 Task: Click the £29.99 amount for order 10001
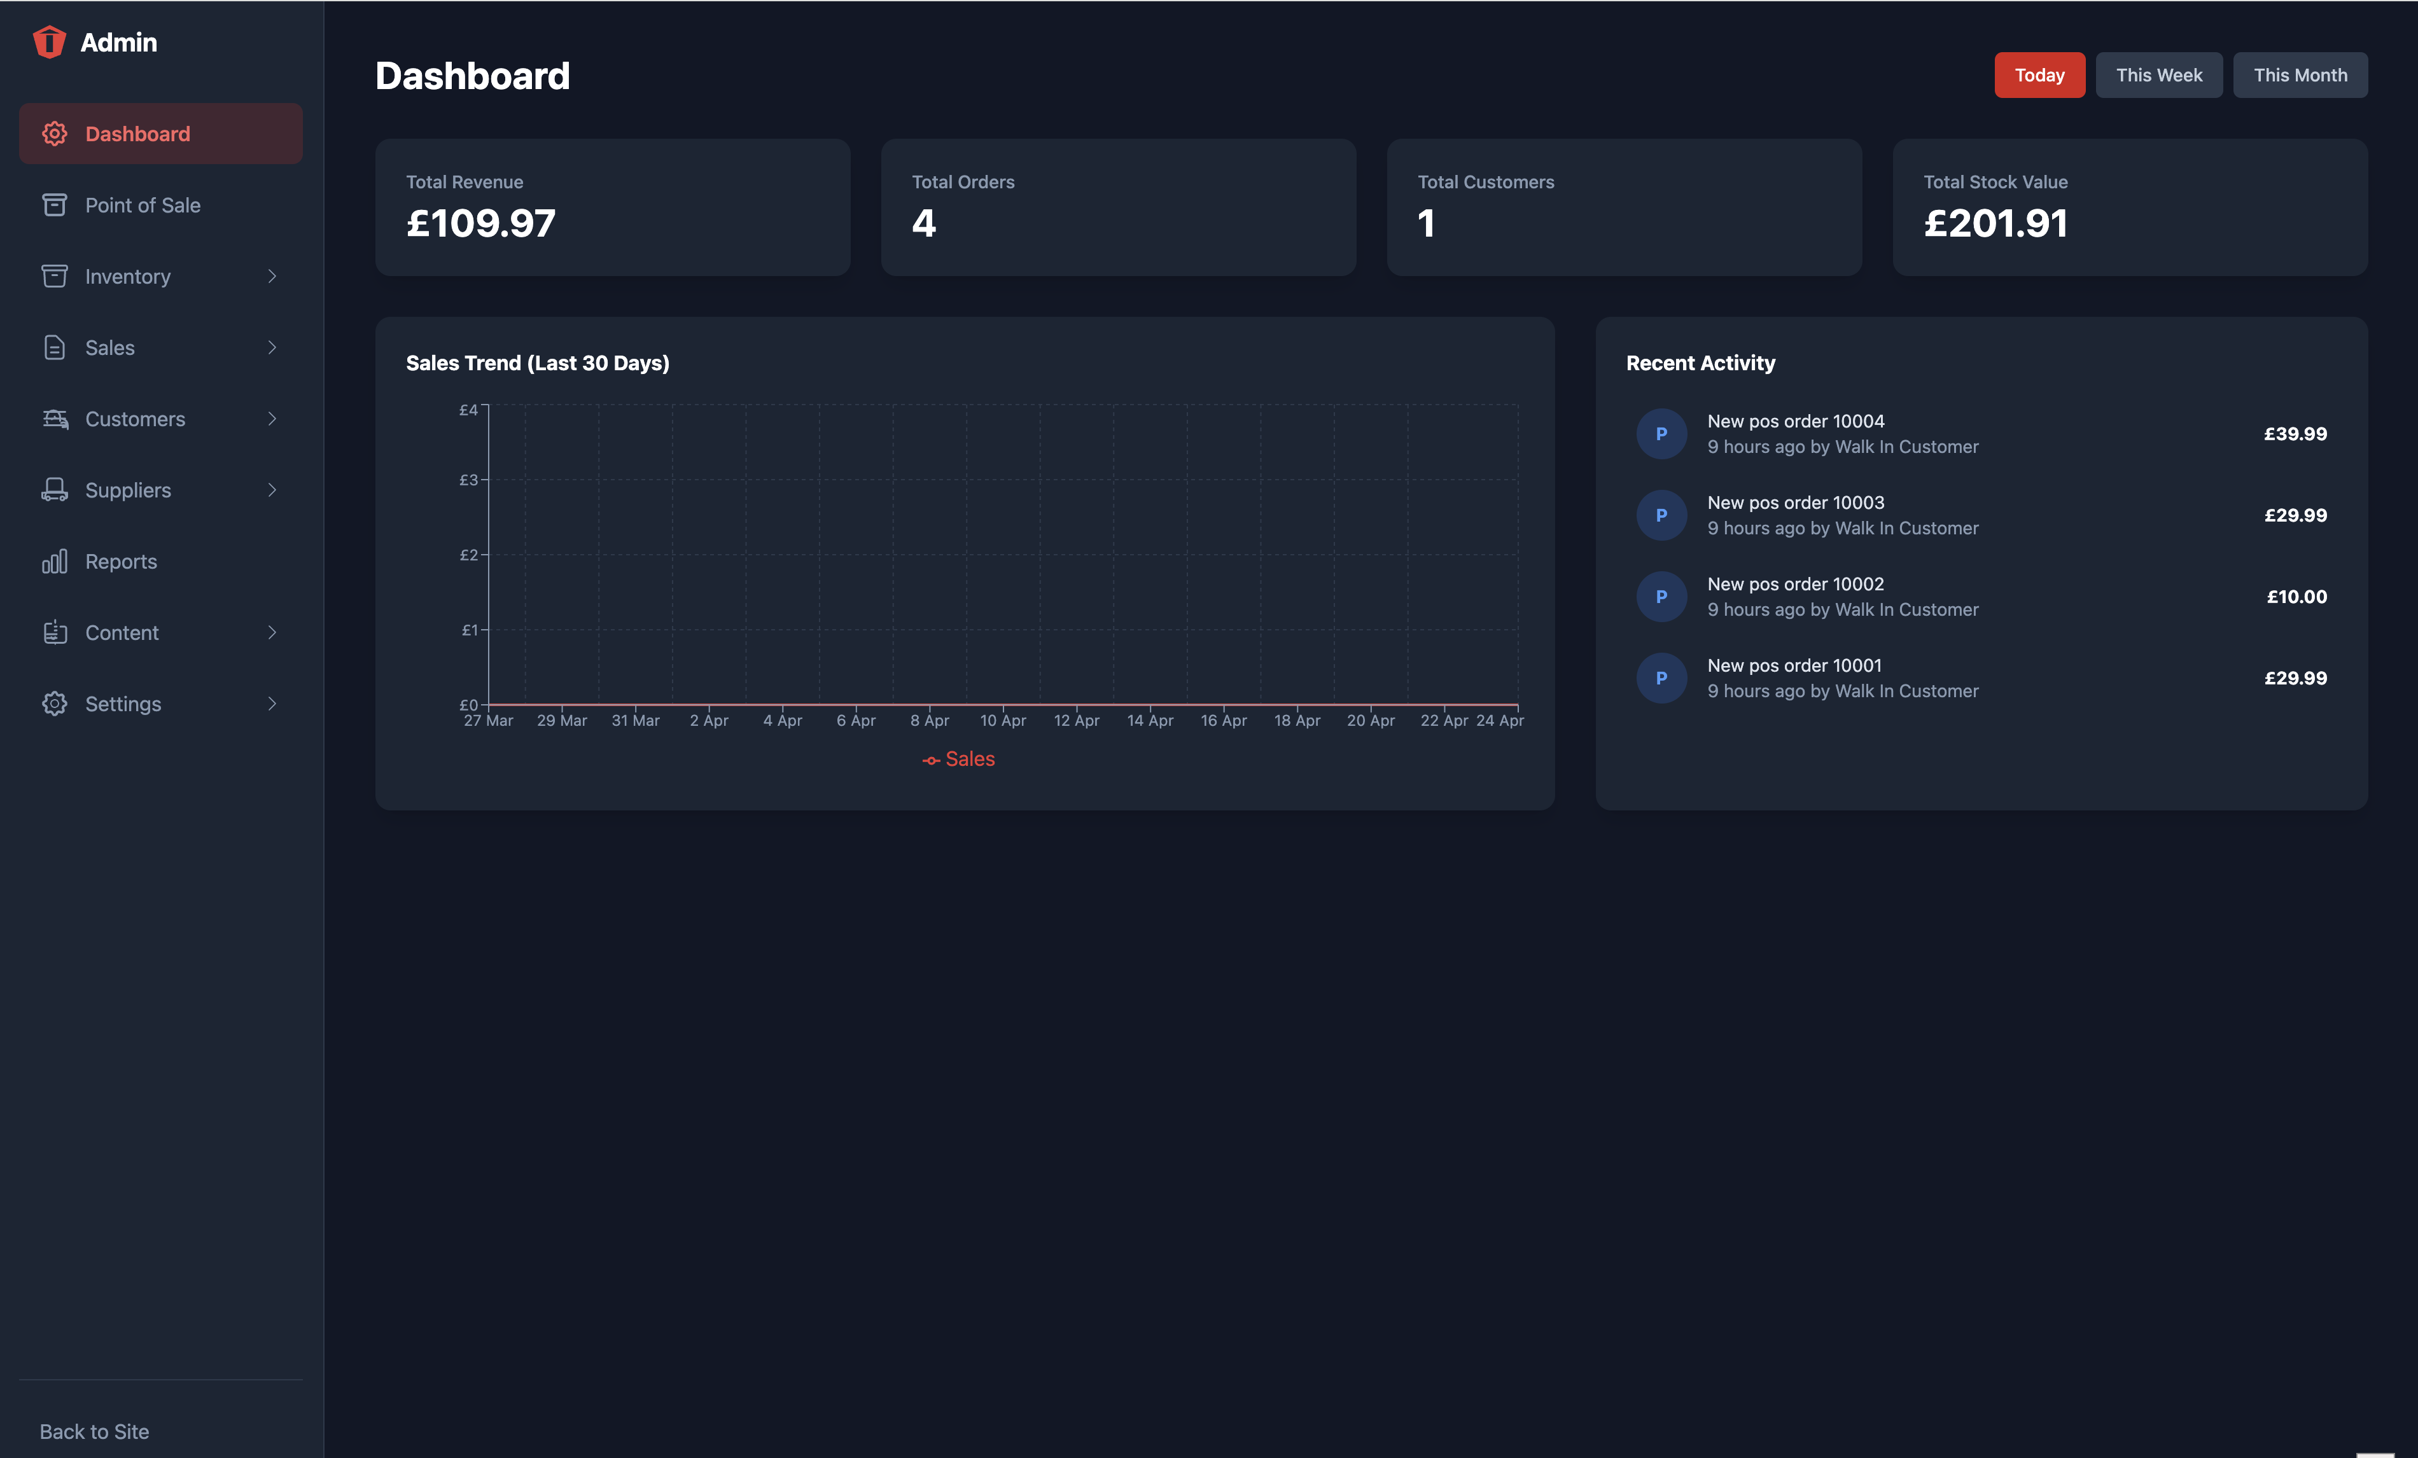[x=2295, y=678]
